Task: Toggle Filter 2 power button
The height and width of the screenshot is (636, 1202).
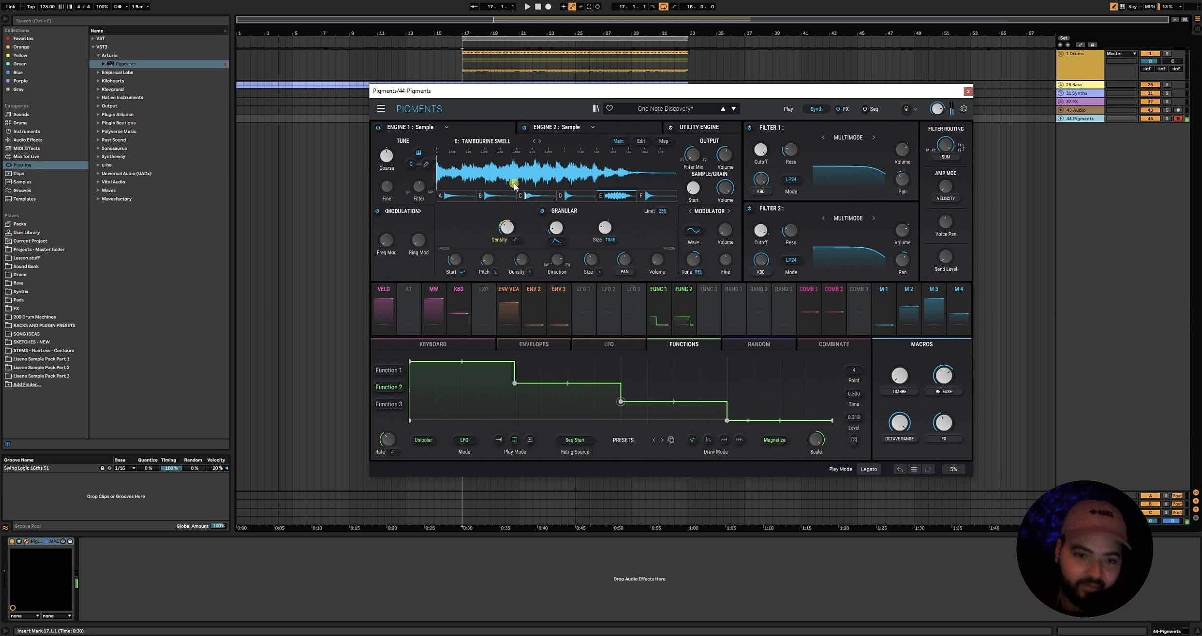Action: [x=749, y=209]
